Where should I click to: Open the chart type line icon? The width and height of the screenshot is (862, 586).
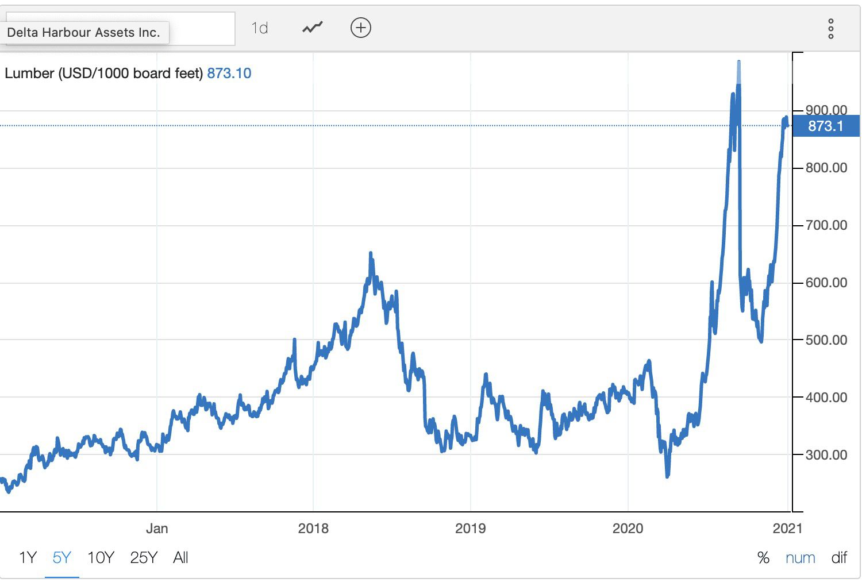coord(313,27)
